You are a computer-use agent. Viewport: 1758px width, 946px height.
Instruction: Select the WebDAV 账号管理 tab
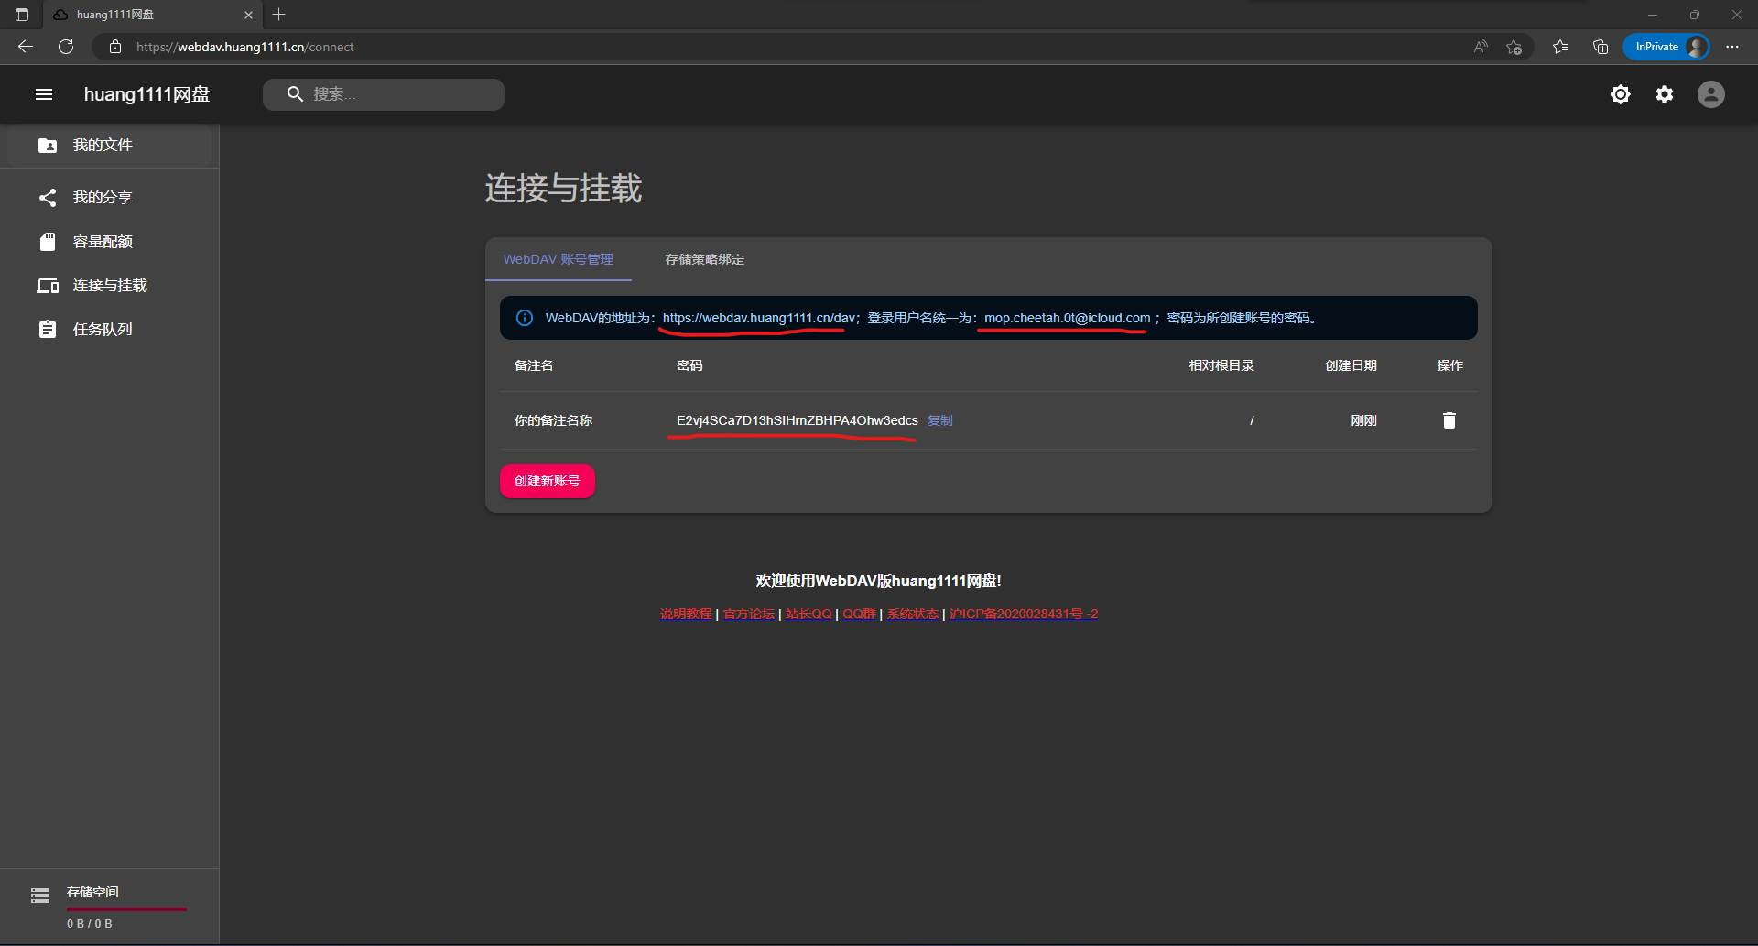click(x=558, y=260)
